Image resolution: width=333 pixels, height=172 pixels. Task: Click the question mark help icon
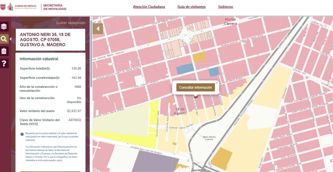pyautogui.click(x=4, y=63)
